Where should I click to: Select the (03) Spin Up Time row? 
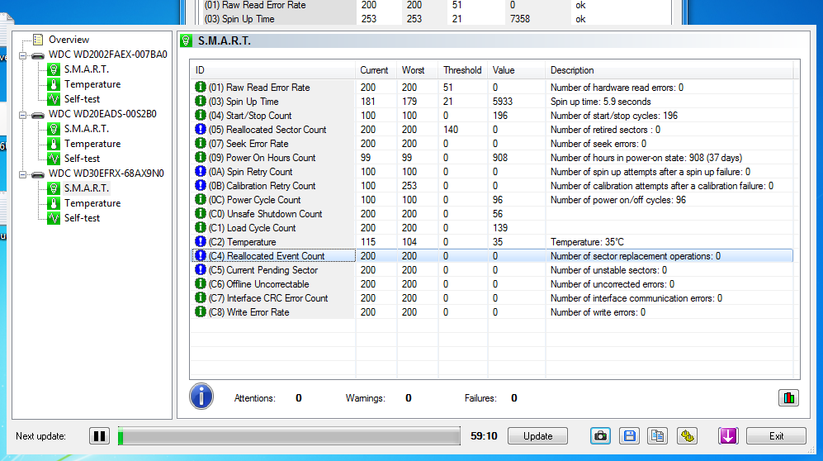pos(492,102)
